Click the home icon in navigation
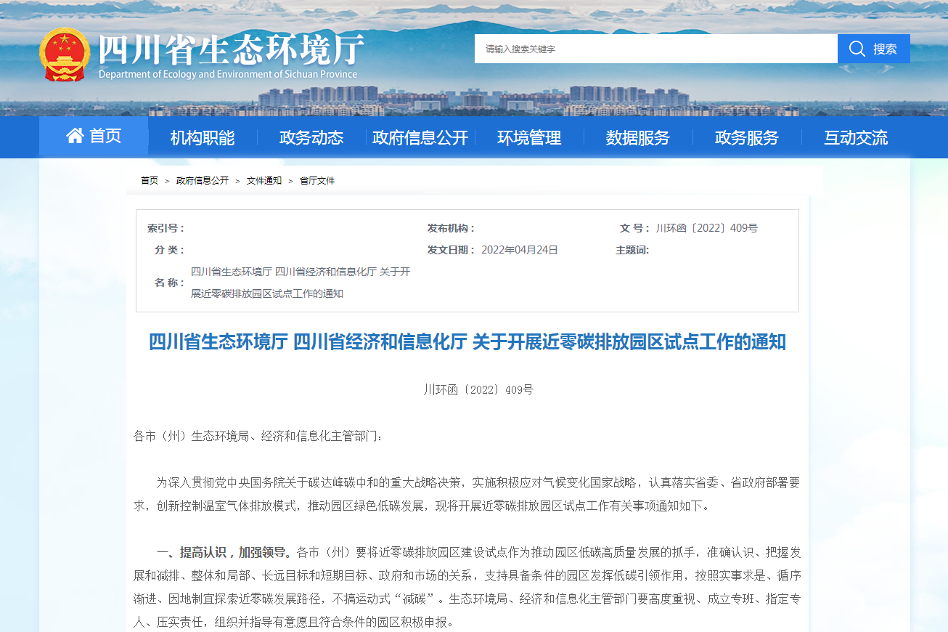Screen dimensions: 948x632 [x=75, y=136]
